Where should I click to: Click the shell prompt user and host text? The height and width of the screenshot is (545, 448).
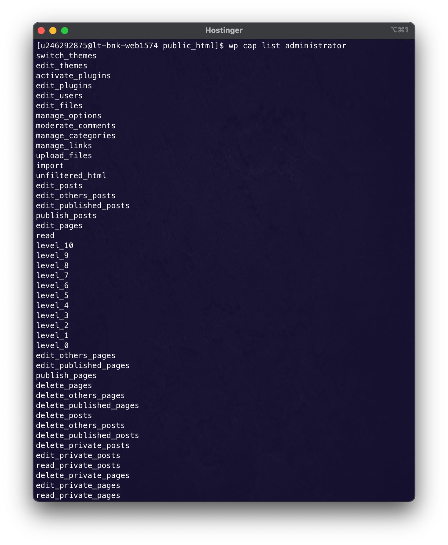click(97, 46)
